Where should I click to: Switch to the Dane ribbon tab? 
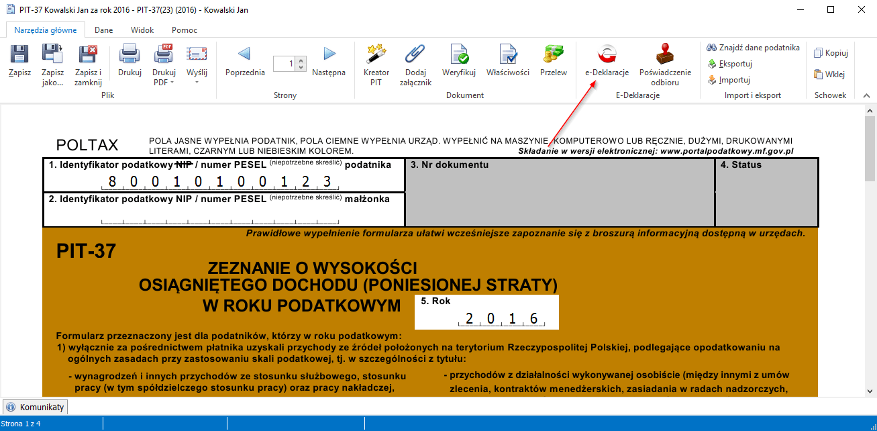tap(103, 30)
